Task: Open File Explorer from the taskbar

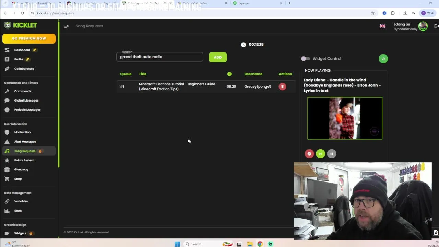Action: click(x=250, y=244)
